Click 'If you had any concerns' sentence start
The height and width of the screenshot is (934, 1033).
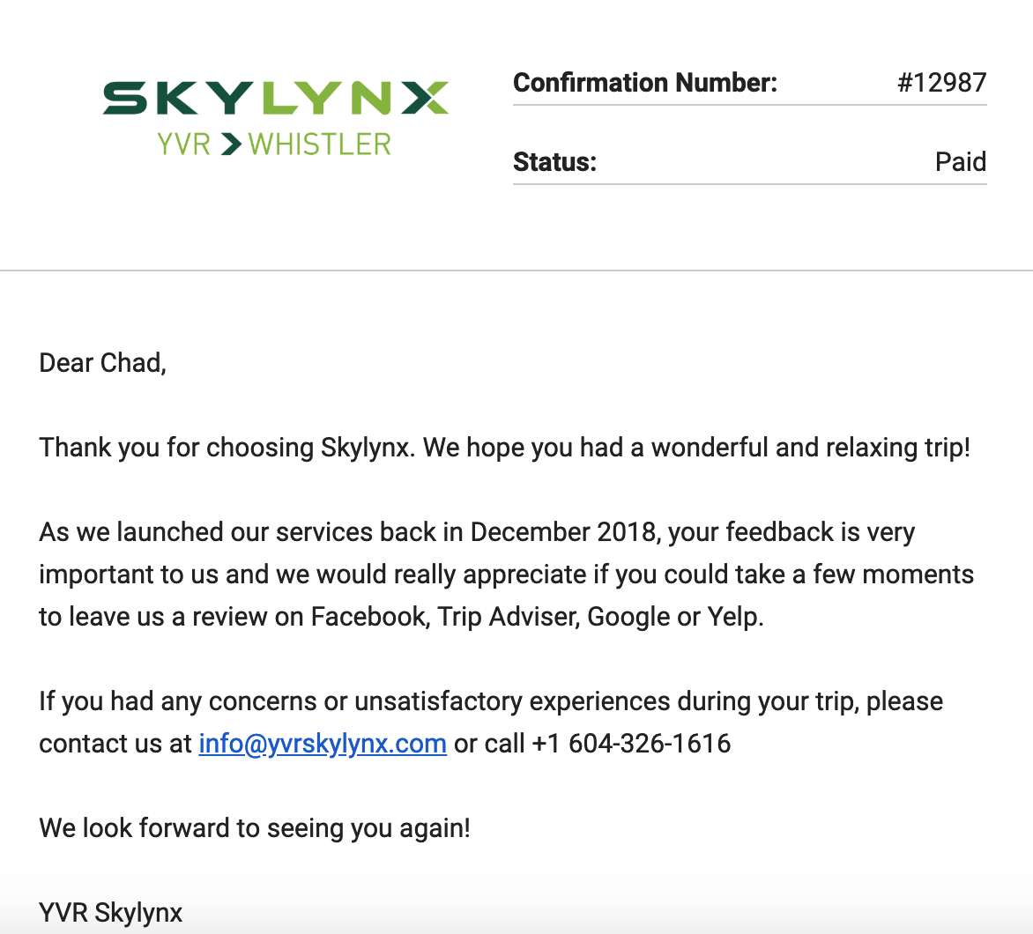pos(176,701)
